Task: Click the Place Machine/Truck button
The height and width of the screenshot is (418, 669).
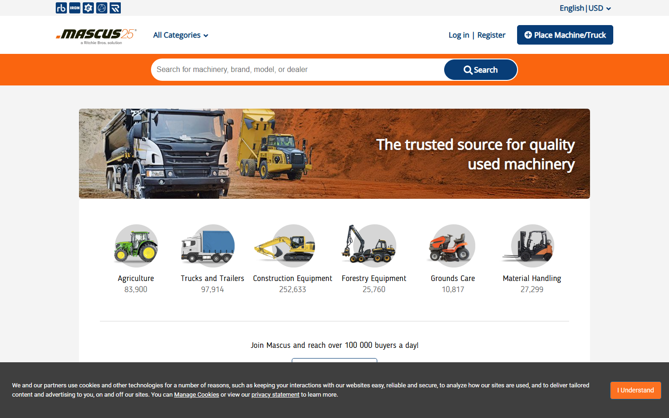Action: [x=565, y=35]
